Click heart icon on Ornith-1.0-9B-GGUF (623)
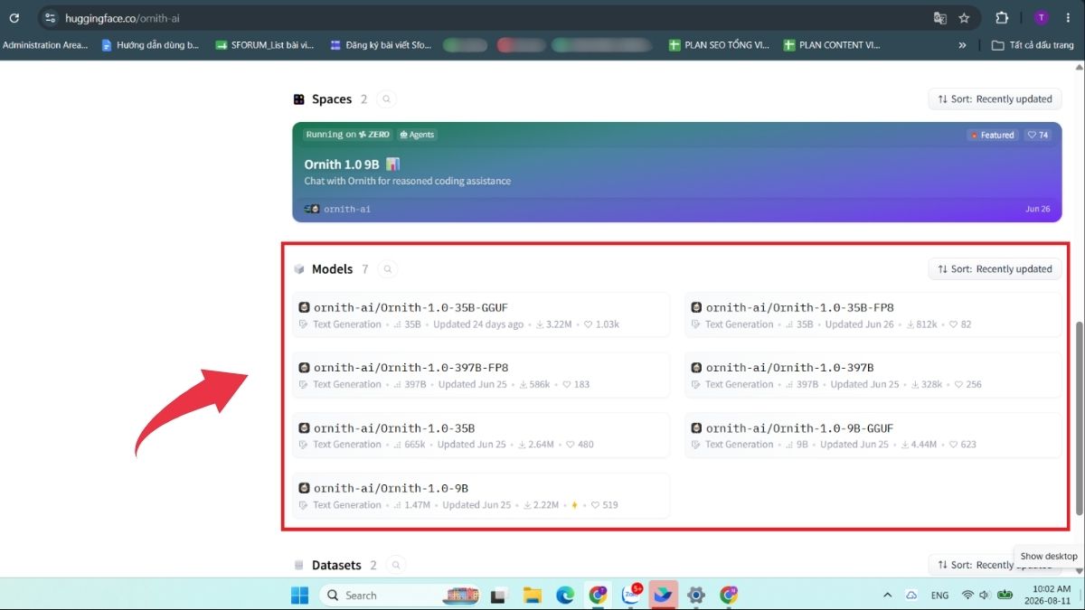This screenshot has height=610, width=1085. [x=953, y=445]
